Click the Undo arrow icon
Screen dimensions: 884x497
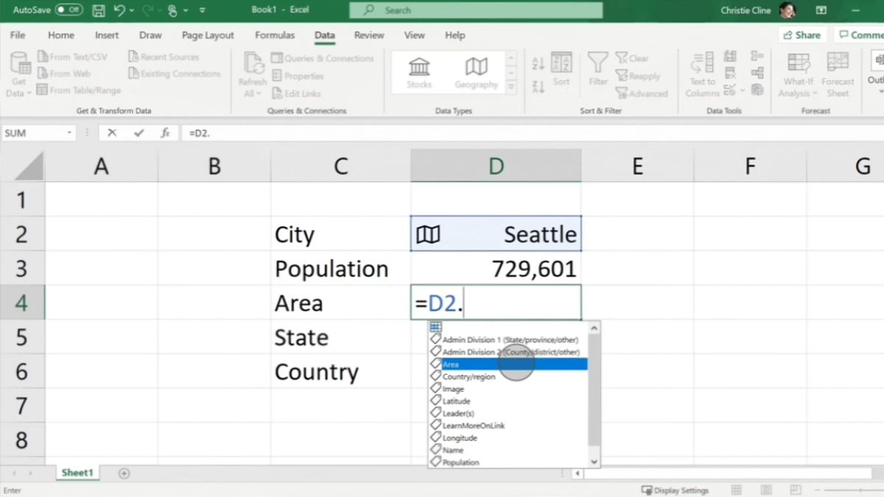119,10
